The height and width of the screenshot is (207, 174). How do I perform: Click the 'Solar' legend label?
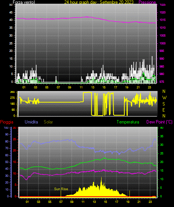pyautogui.click(x=48, y=122)
